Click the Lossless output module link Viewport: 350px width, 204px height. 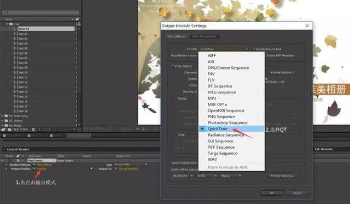coord(42,169)
